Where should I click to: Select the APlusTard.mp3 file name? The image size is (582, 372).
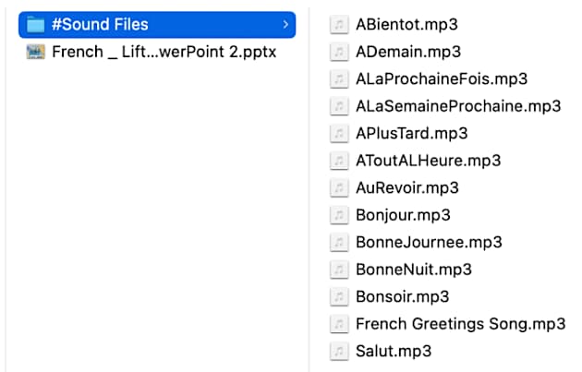click(x=411, y=134)
